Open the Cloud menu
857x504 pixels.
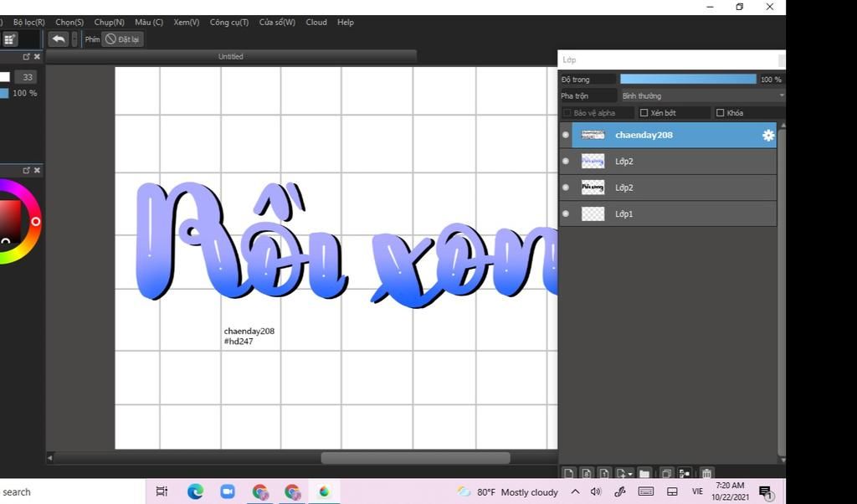tap(316, 23)
